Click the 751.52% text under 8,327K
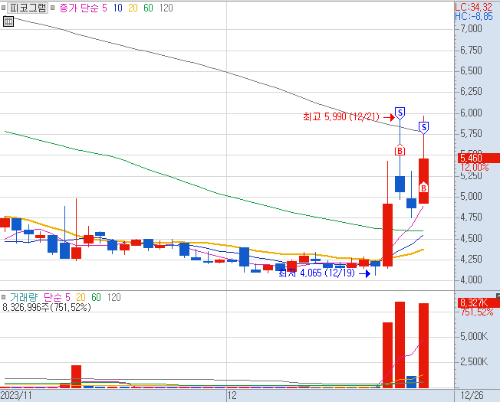The height and width of the screenshot is (402, 500). pyautogui.click(x=477, y=312)
